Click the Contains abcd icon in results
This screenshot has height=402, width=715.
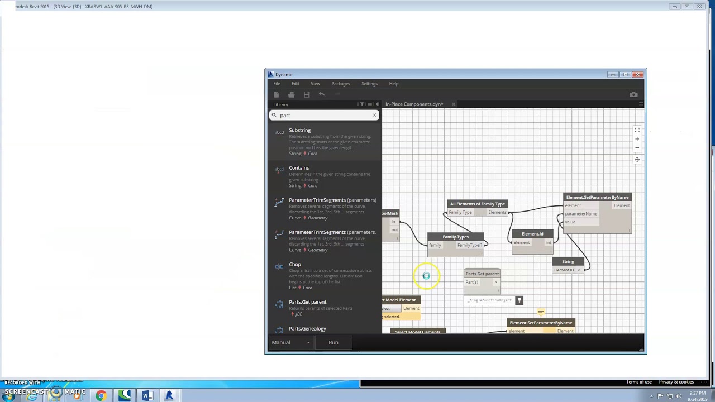pyautogui.click(x=279, y=170)
